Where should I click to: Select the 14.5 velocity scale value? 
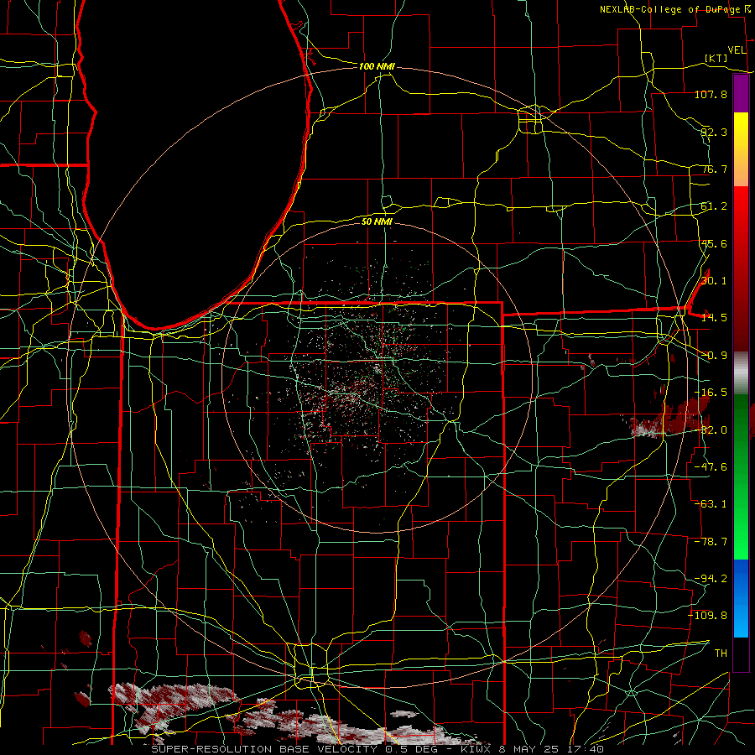pyautogui.click(x=714, y=318)
